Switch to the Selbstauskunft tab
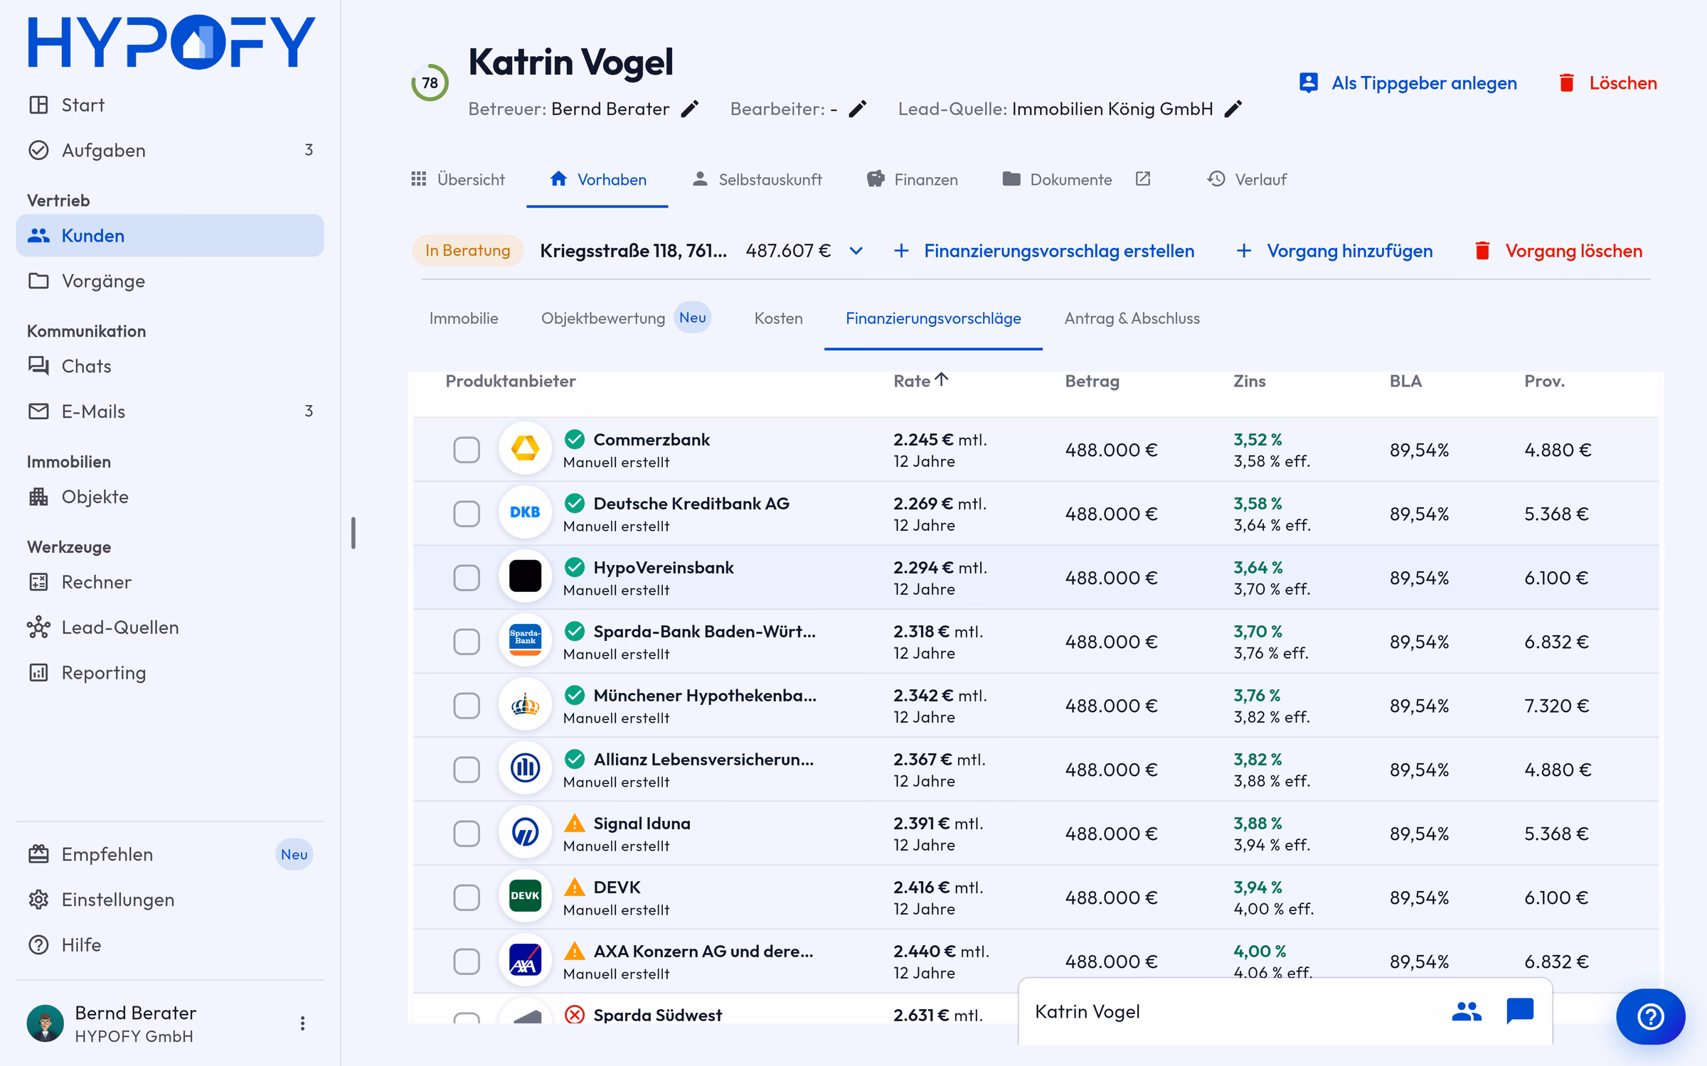 757,179
